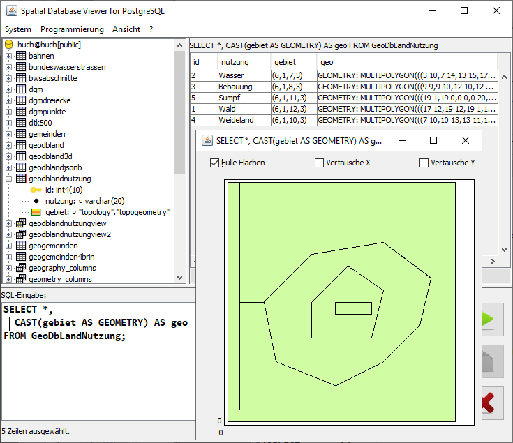Expand the geogemeinden tree node

click(9, 246)
